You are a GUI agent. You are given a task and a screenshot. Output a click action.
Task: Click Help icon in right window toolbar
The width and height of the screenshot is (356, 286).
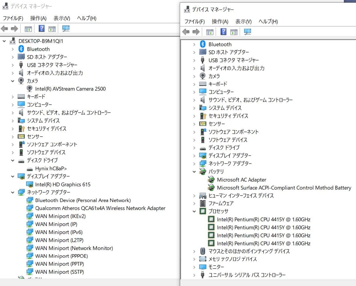coord(223,32)
